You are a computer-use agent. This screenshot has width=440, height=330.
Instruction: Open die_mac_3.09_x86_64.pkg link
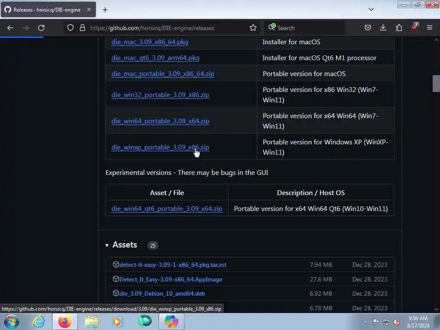click(150, 42)
